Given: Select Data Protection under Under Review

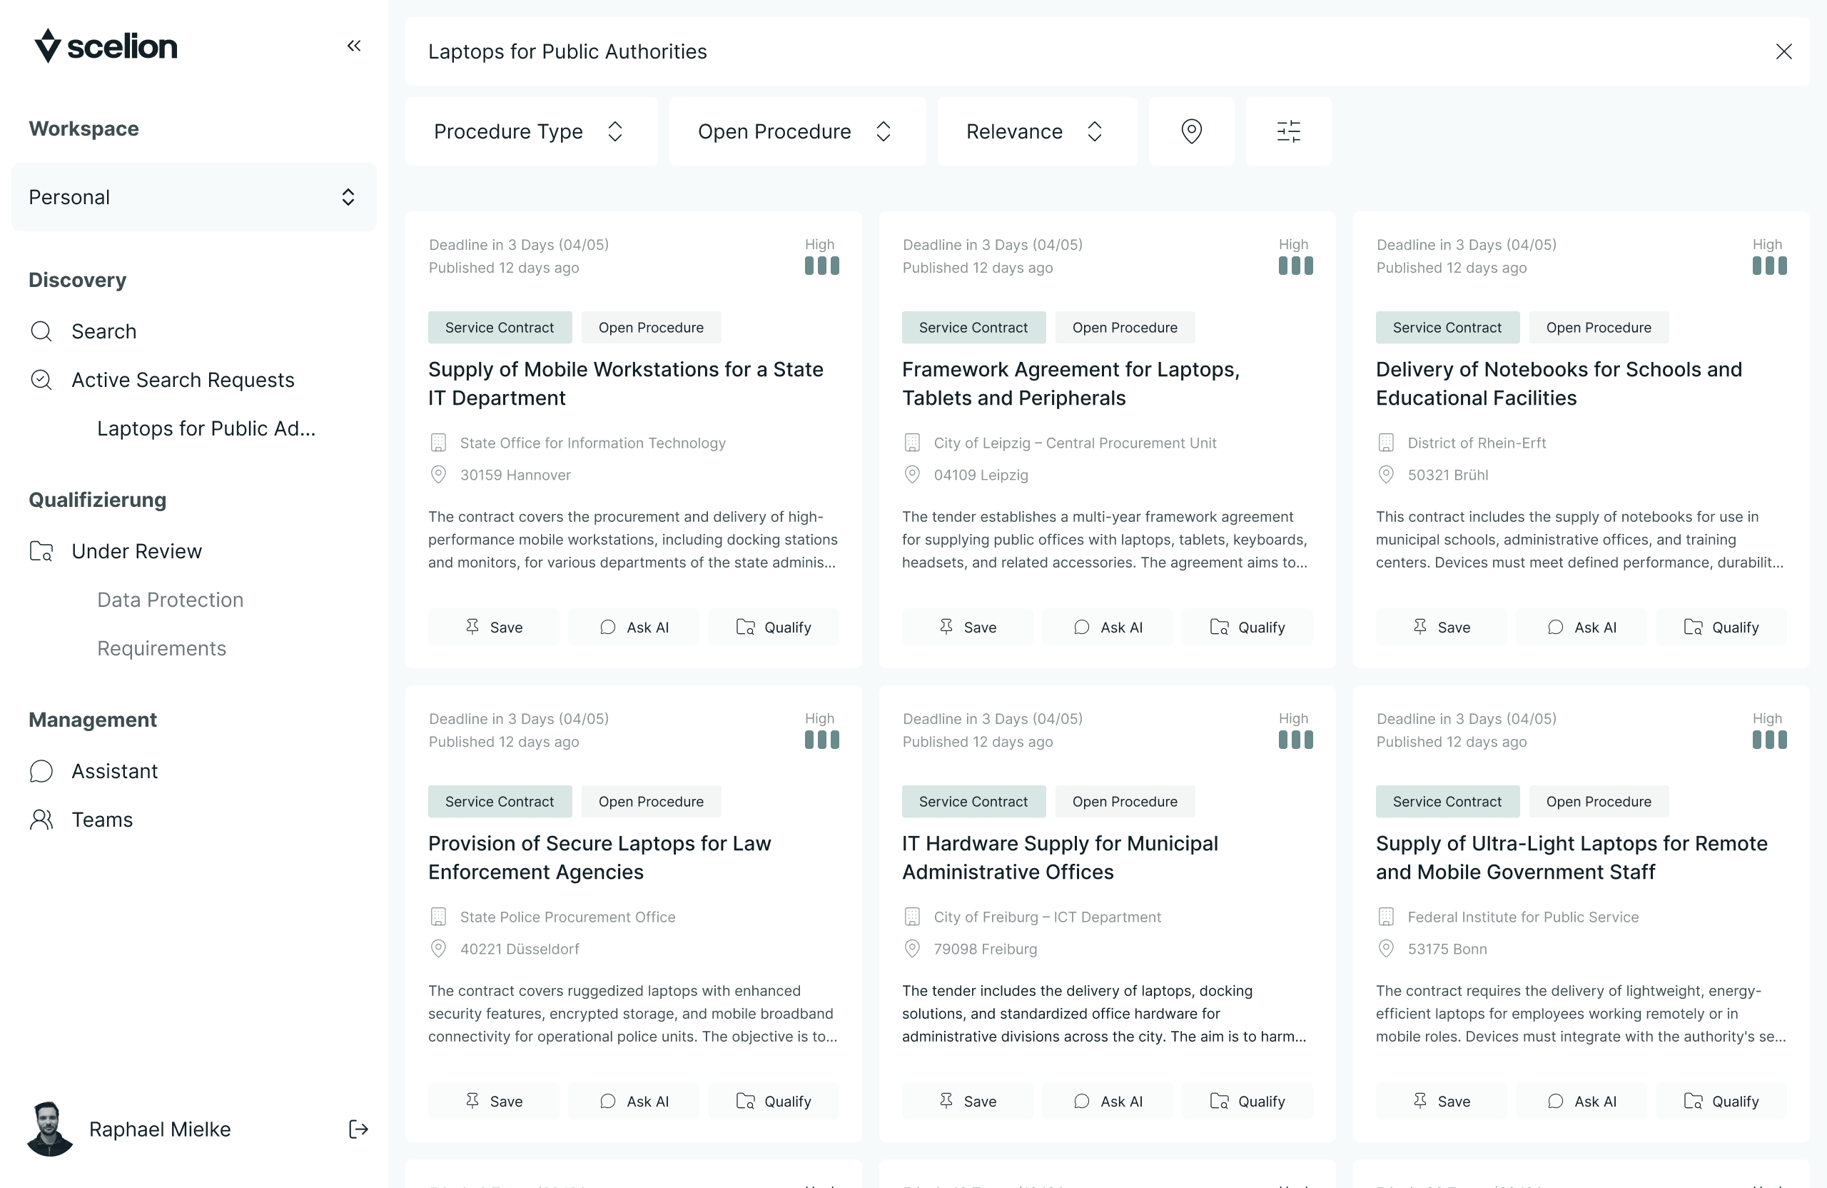Looking at the screenshot, I should [170, 600].
